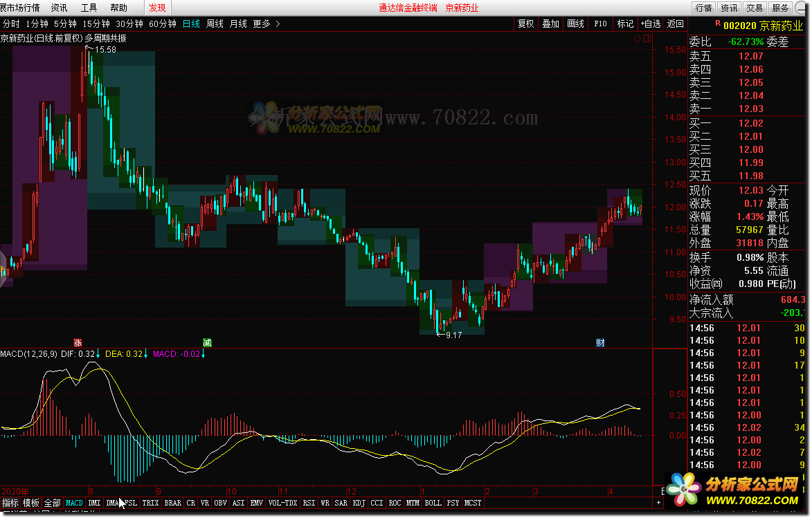Click the 行情 button at top right
Viewport: 812px width, 518px height.
coord(703,8)
